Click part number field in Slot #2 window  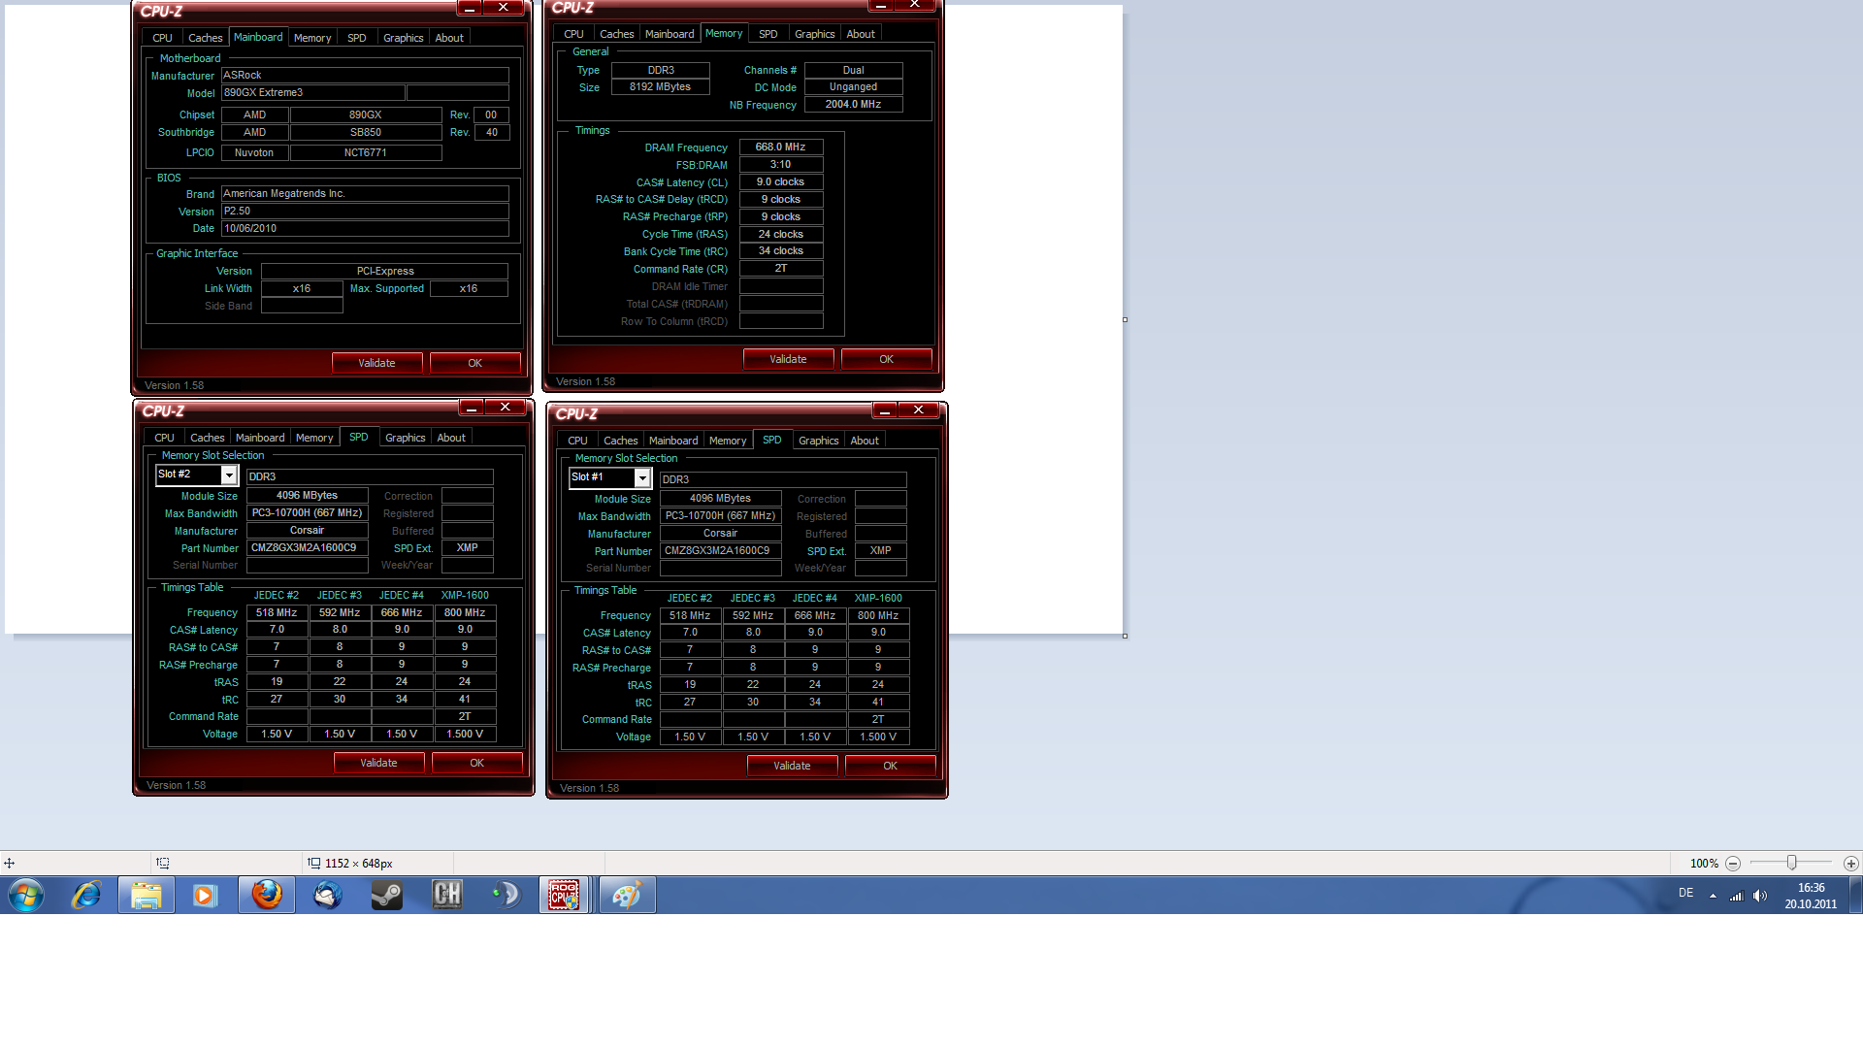point(308,547)
